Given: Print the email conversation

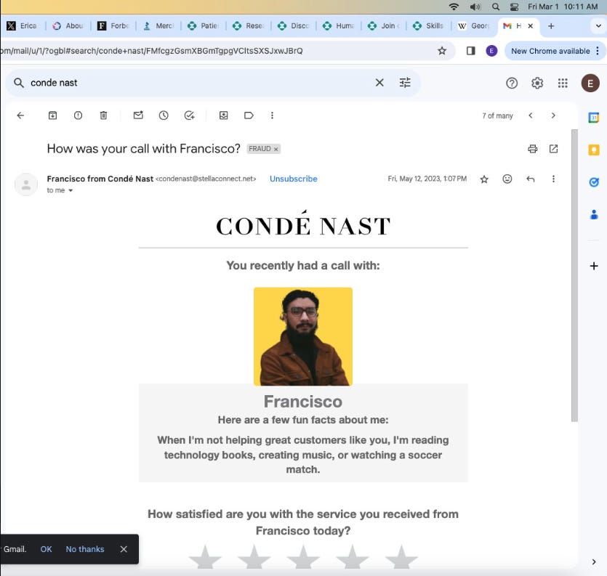Looking at the screenshot, I should point(533,149).
